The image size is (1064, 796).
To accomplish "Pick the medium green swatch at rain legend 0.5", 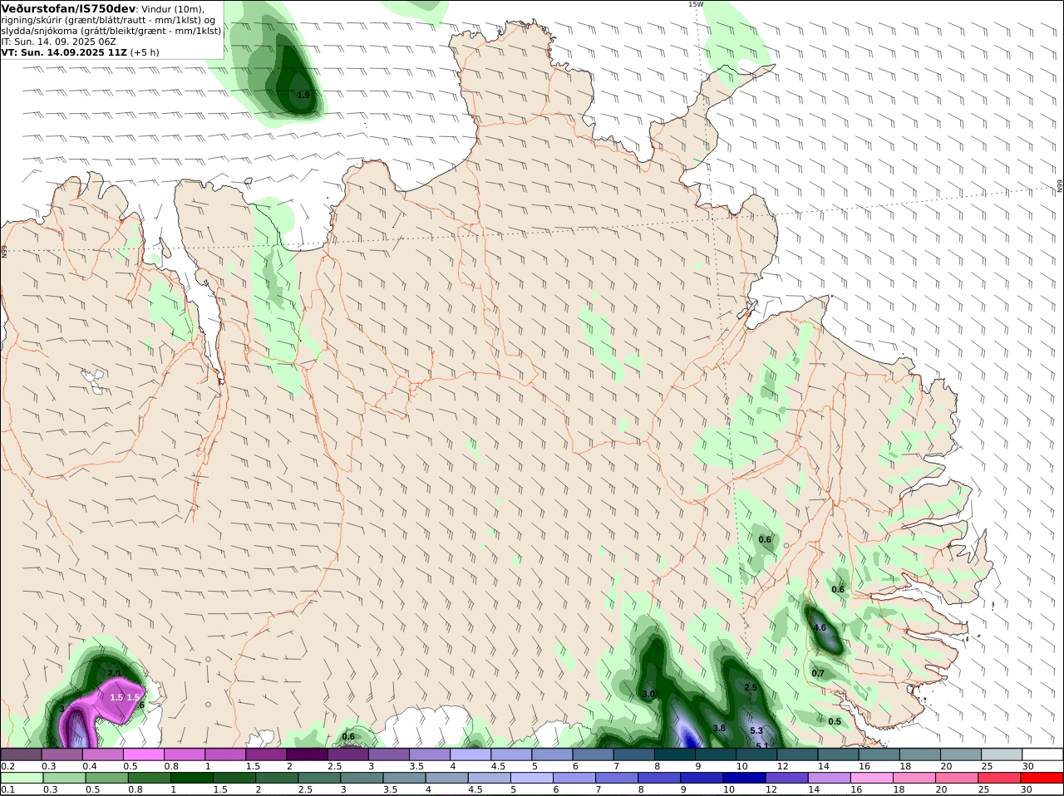I will (107, 778).
